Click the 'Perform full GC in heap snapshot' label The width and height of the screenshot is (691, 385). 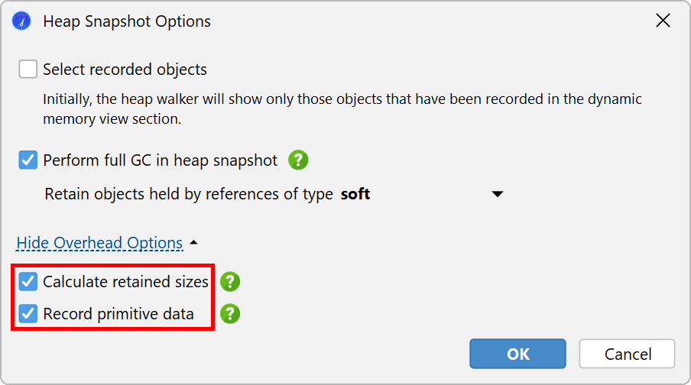(x=160, y=160)
